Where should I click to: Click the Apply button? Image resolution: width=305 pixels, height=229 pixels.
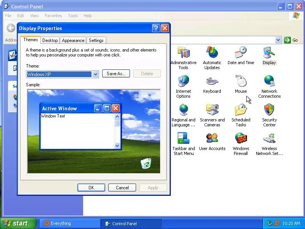point(153,188)
